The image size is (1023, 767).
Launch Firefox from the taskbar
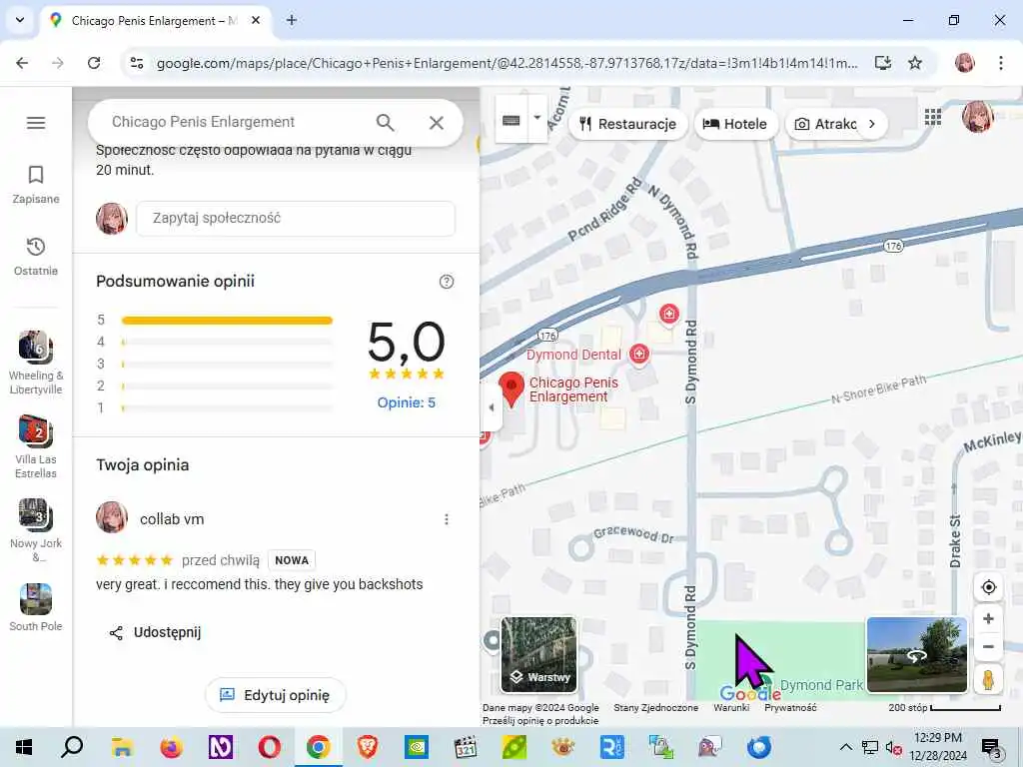click(x=172, y=747)
